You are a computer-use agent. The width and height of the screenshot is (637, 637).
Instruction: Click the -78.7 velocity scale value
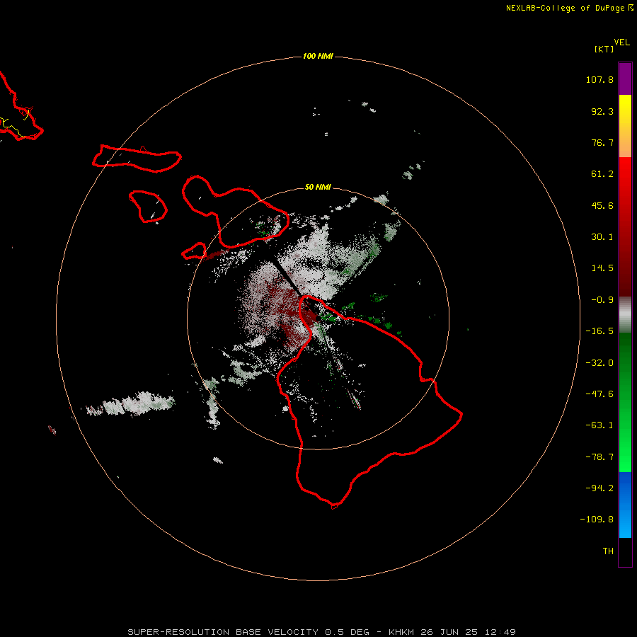[x=599, y=457]
